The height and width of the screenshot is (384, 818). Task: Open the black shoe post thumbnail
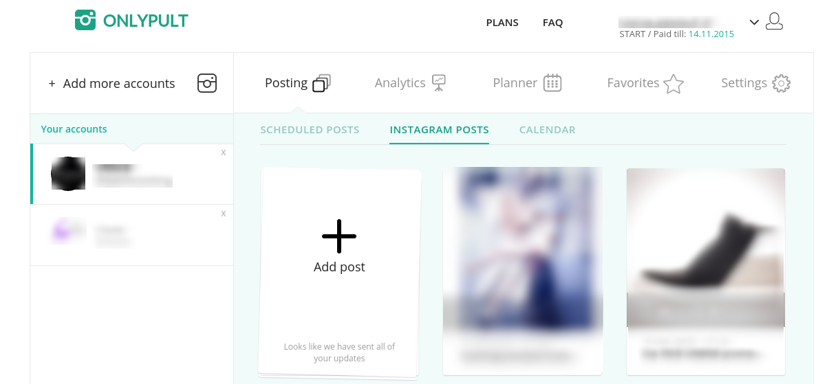(705, 247)
